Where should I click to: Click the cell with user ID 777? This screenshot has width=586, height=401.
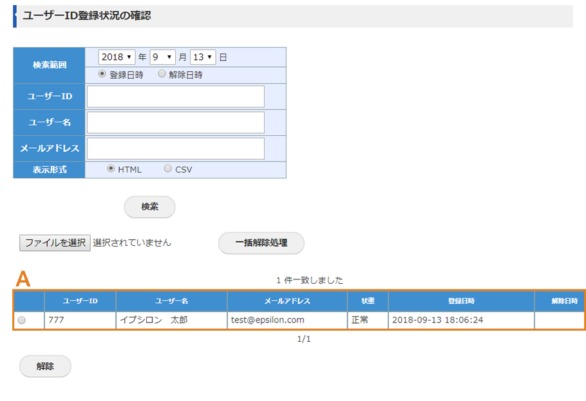[80, 321]
